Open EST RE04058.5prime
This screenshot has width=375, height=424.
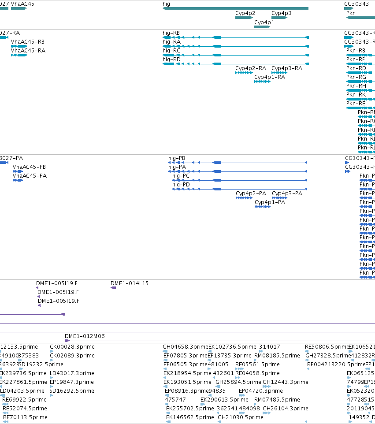257,373
